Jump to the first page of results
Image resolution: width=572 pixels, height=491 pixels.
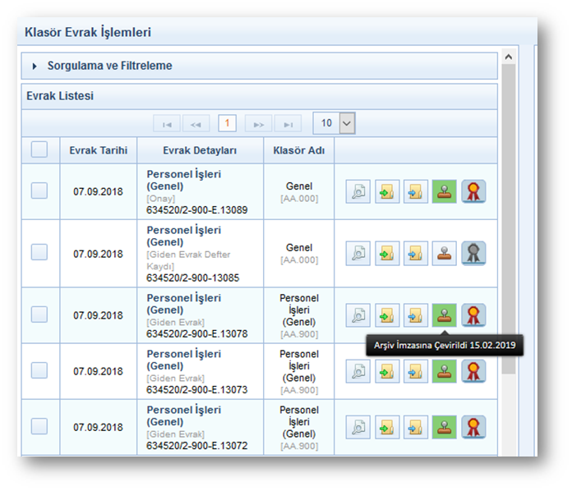tap(167, 124)
